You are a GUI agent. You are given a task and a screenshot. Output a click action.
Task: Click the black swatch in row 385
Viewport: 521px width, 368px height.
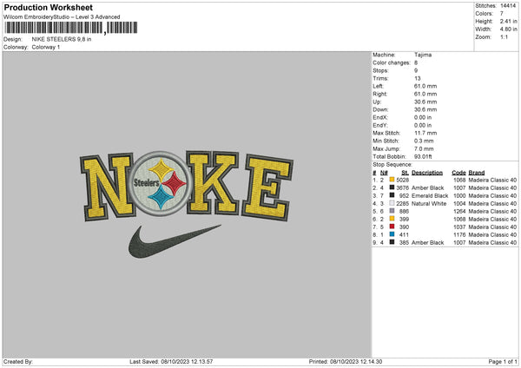(x=392, y=242)
